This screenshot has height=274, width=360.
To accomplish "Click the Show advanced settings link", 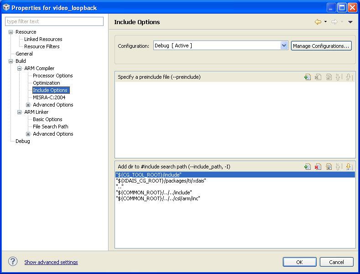I will coord(51,262).
